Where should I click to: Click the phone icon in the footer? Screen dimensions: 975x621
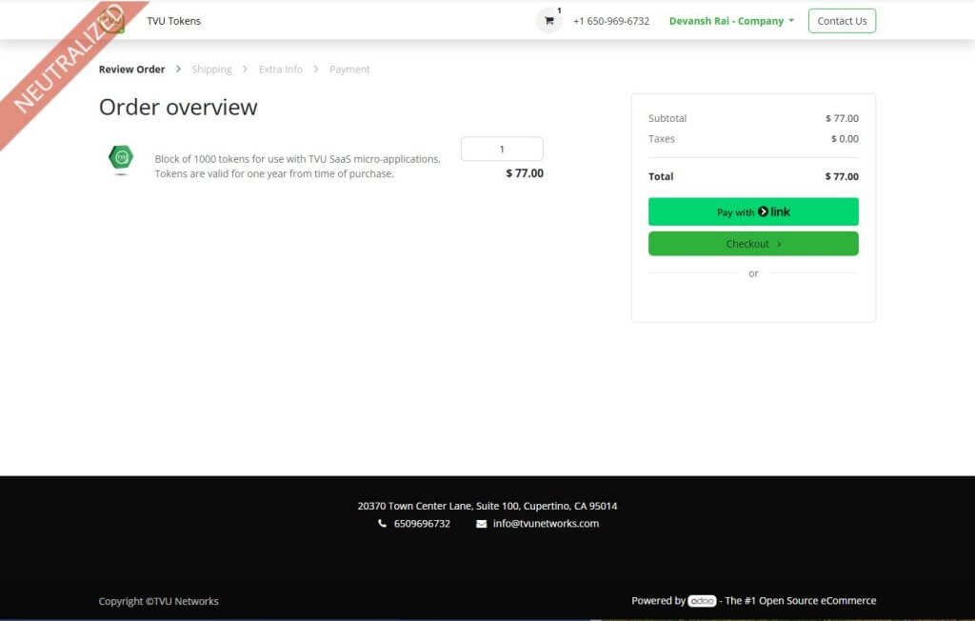tap(383, 524)
